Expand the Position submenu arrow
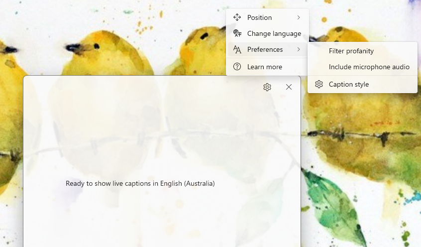This screenshot has height=247, width=421. point(299,17)
